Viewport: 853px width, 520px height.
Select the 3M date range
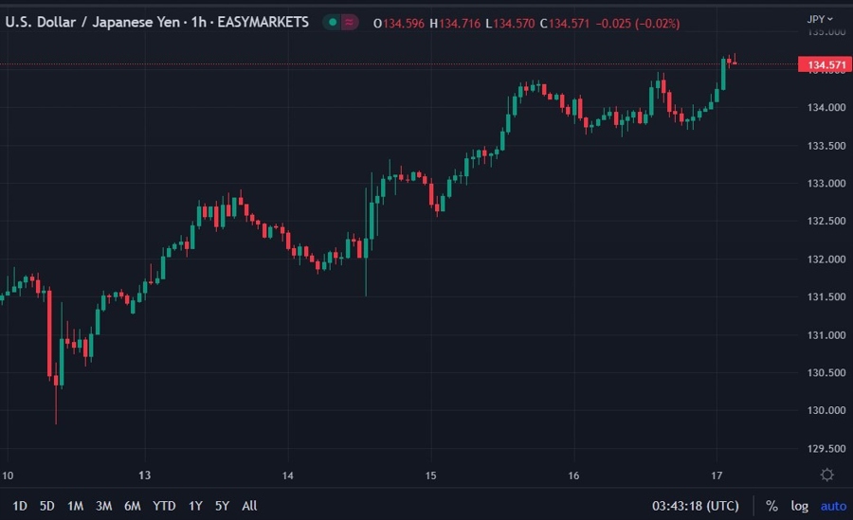coord(103,506)
